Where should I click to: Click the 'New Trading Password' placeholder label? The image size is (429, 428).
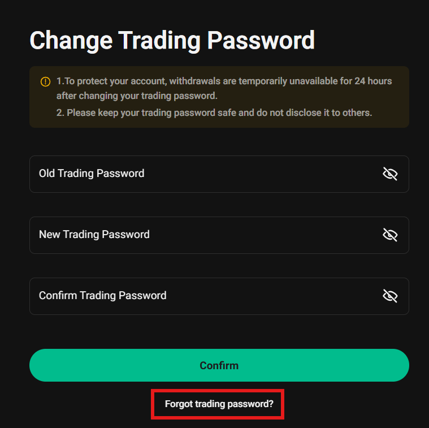(94, 235)
